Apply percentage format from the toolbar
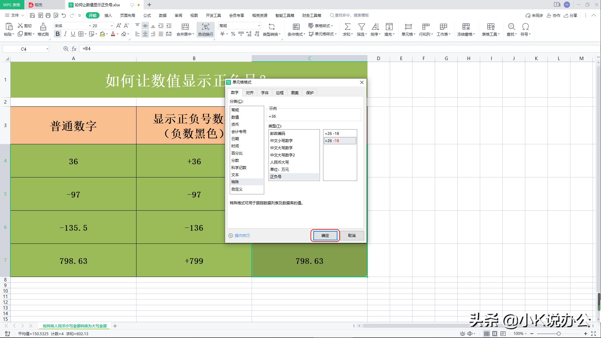 (233, 34)
